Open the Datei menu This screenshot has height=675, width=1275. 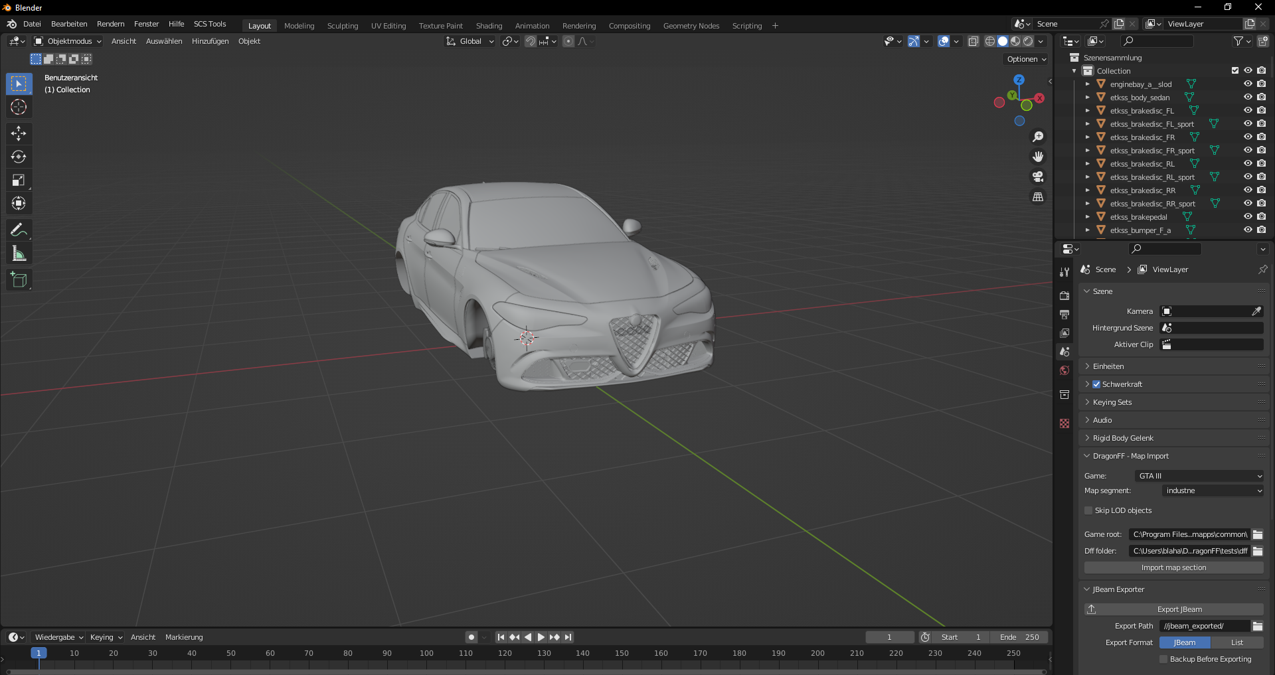pos(32,24)
